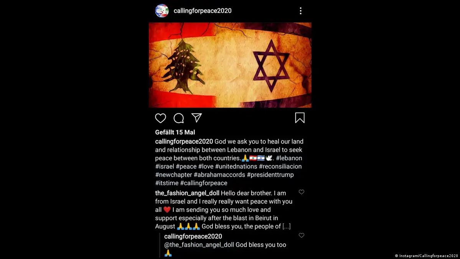Open @the_fashion_angel_doll mention in reply
Viewport: 460px width, 259px height.
tap(199, 245)
